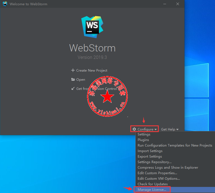215x193 pixels.
Task: Select Check for Updates
Action: tap(175, 184)
